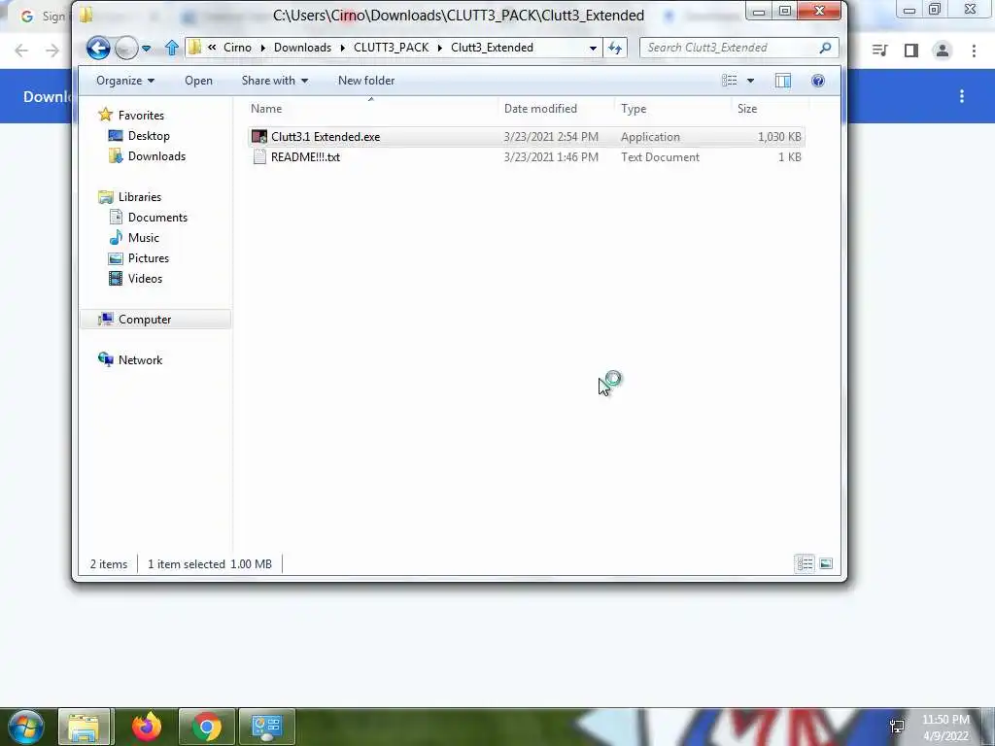The width and height of the screenshot is (995, 746).
Task: Expand the arrow after Cirno breadcrumb
Action: pyautogui.click(x=262, y=49)
